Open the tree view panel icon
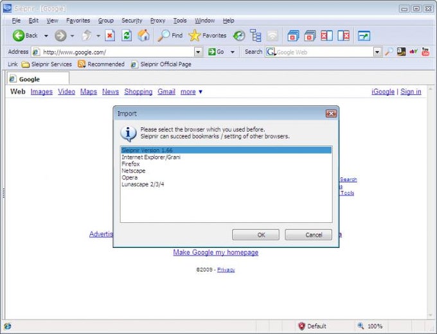Screen dimensions: 437x334 (256, 36)
